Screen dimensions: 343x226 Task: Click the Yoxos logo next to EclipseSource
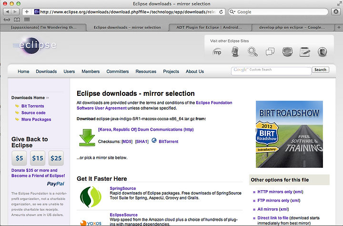[91, 223]
